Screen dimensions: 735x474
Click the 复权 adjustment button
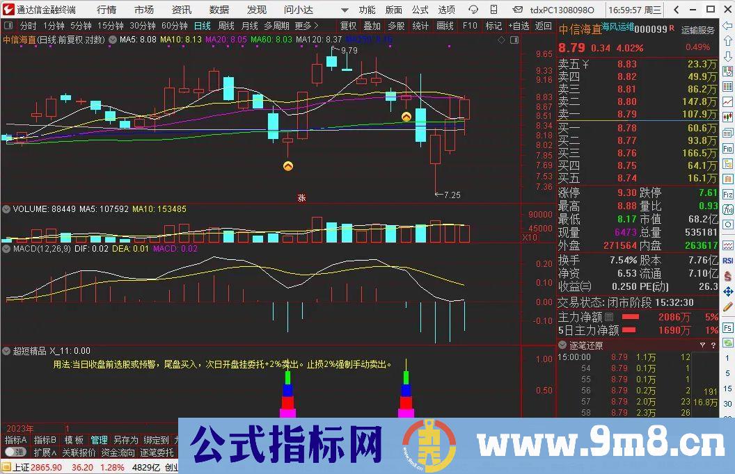click(x=348, y=26)
